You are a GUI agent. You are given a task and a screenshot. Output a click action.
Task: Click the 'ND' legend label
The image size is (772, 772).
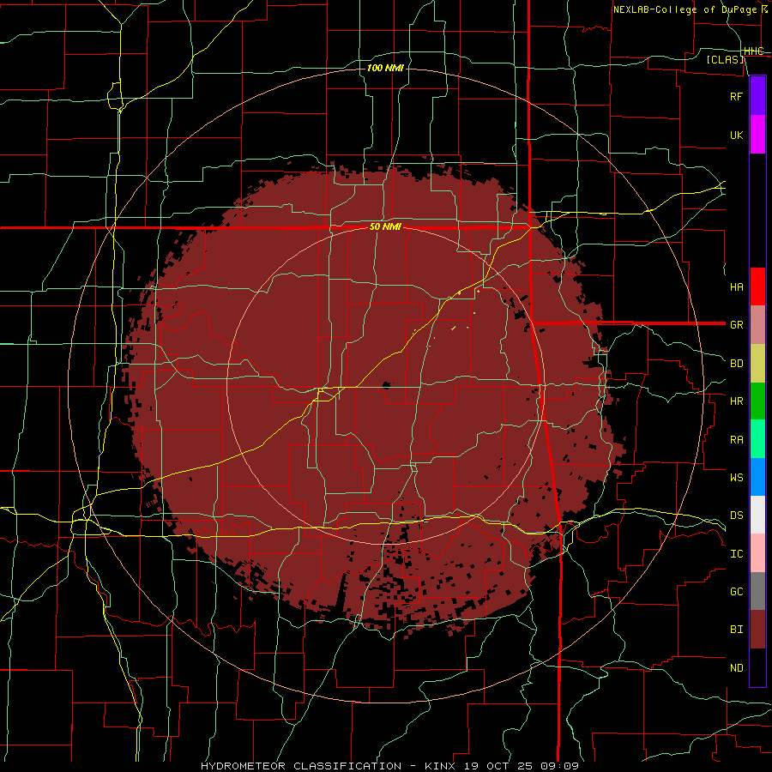pyautogui.click(x=737, y=668)
